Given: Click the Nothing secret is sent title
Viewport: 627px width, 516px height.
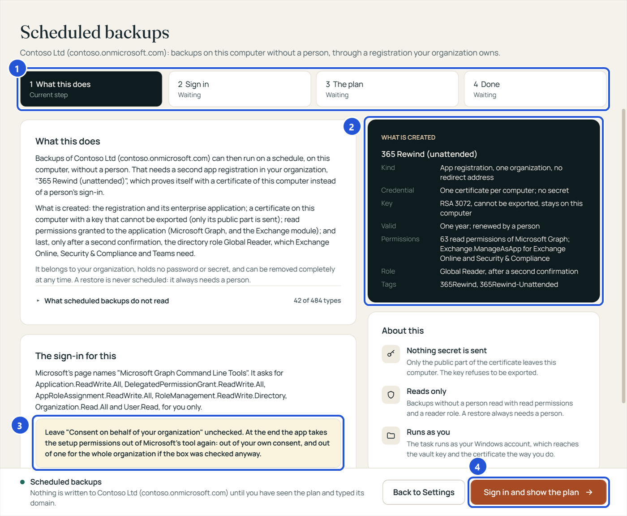Looking at the screenshot, I should point(447,351).
